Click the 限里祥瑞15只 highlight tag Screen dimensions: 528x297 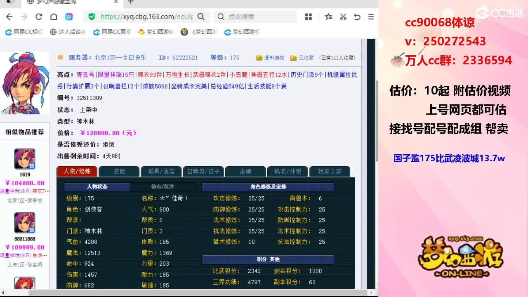(x=116, y=75)
